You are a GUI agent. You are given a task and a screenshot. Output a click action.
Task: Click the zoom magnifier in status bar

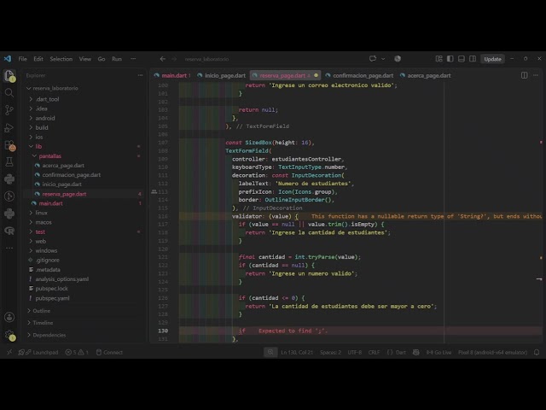pos(270,352)
